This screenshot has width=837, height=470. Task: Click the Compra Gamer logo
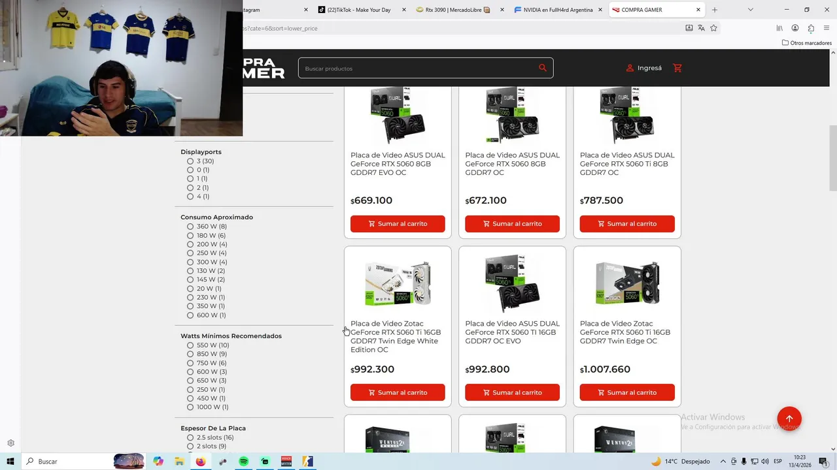pos(264,68)
